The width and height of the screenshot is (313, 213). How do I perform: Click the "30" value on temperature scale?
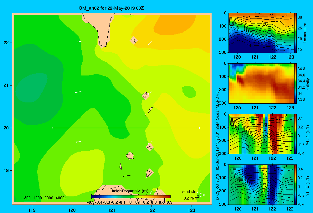tap(300, 17)
